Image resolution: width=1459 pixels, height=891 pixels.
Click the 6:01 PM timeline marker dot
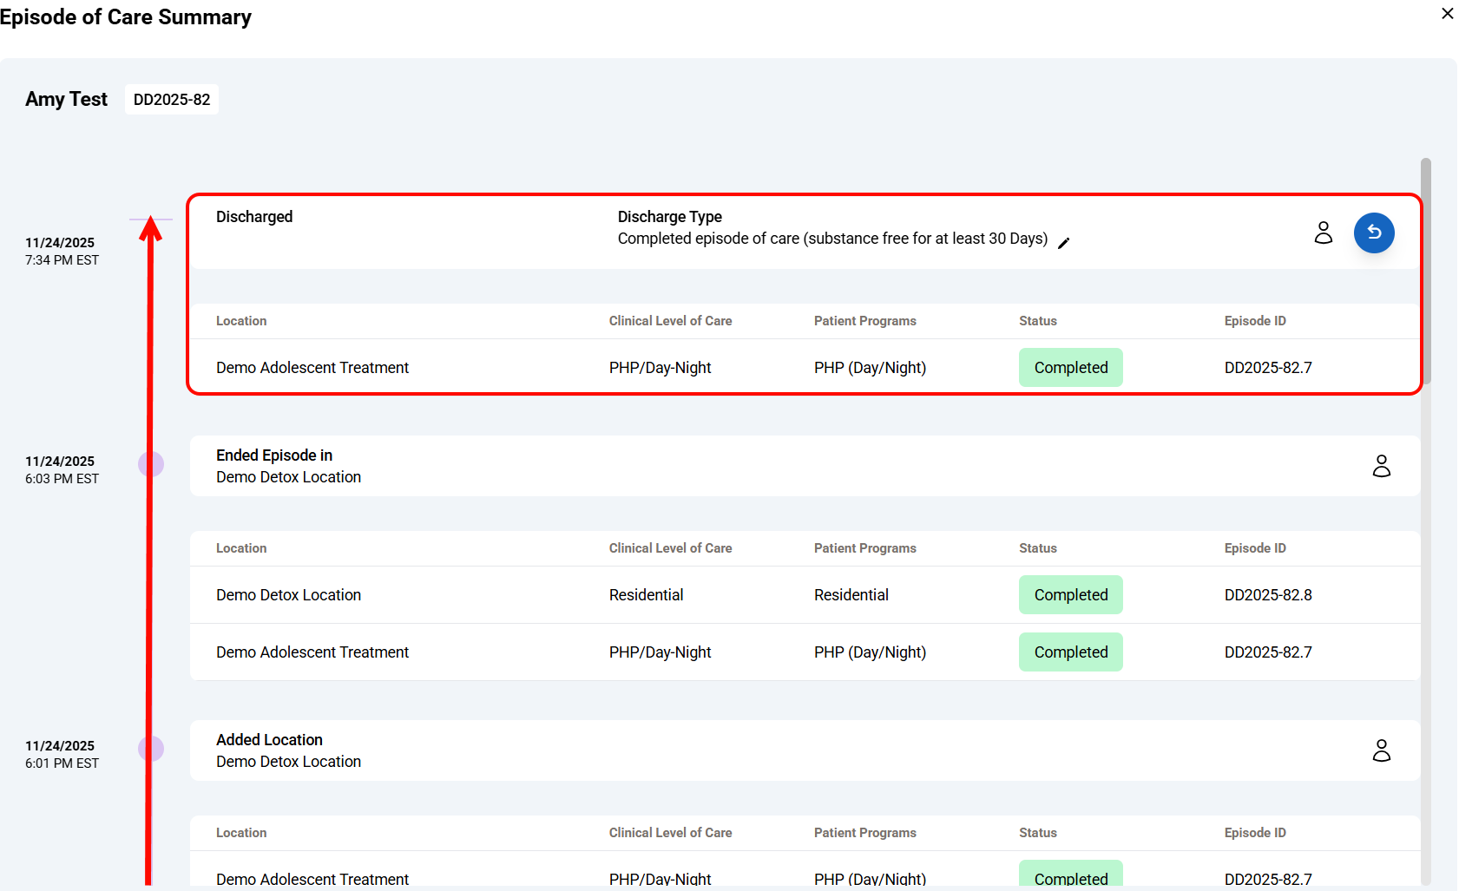tap(151, 749)
